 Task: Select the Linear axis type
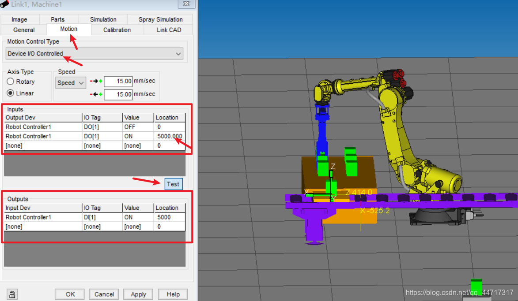(x=20, y=93)
